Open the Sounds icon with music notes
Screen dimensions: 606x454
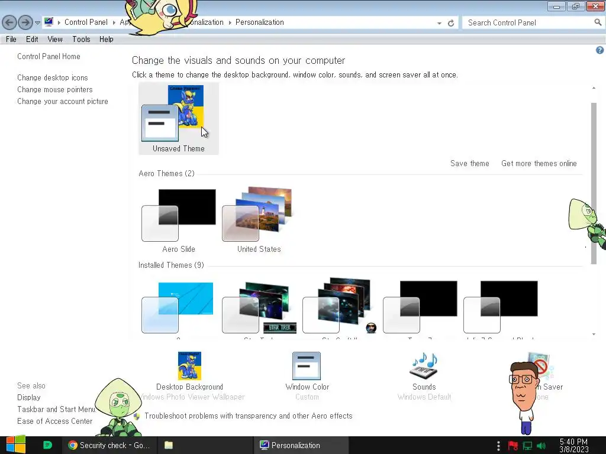coord(424,365)
